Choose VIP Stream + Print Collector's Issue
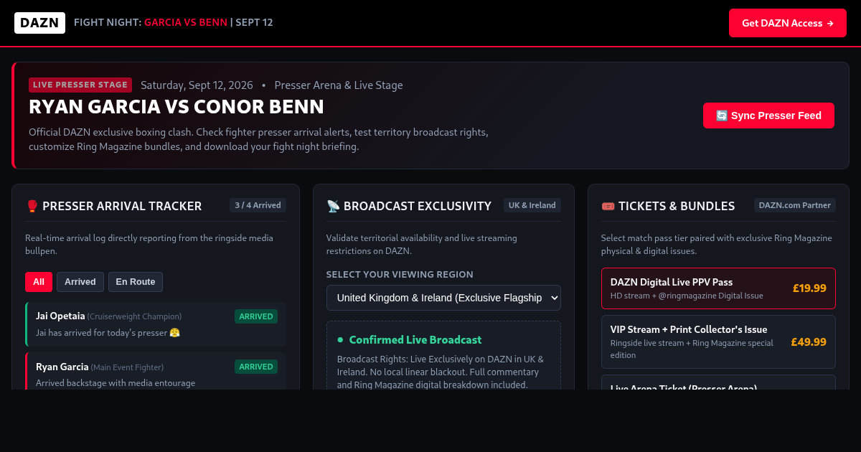 tap(718, 342)
